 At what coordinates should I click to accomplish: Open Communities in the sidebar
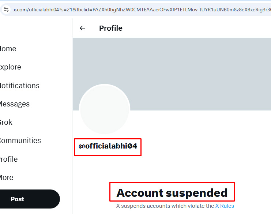click(x=20, y=140)
